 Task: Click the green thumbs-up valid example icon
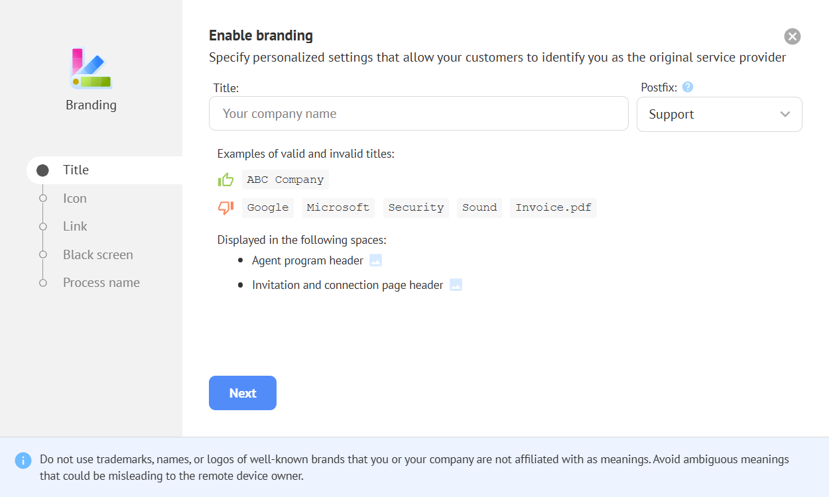(226, 180)
